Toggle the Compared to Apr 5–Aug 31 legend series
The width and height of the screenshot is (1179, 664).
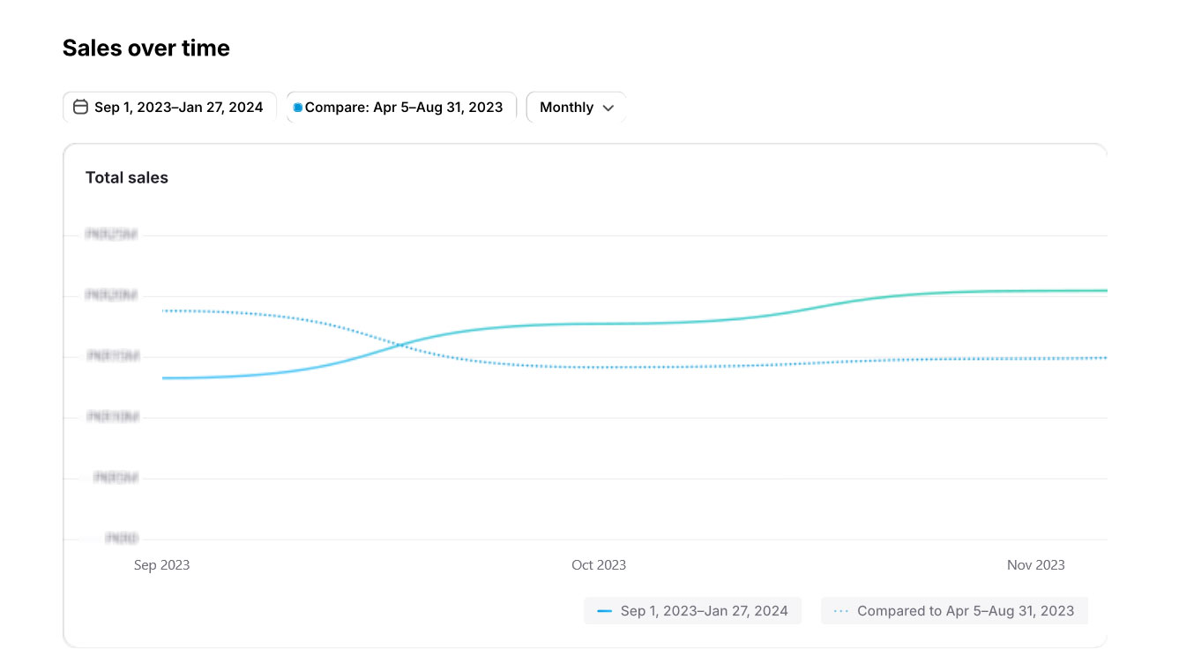point(965,611)
